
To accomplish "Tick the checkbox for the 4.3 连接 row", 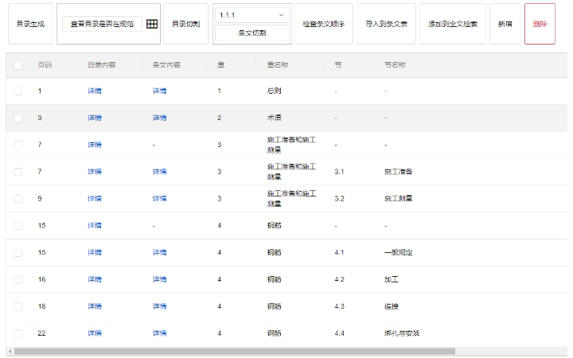I will click(18, 306).
